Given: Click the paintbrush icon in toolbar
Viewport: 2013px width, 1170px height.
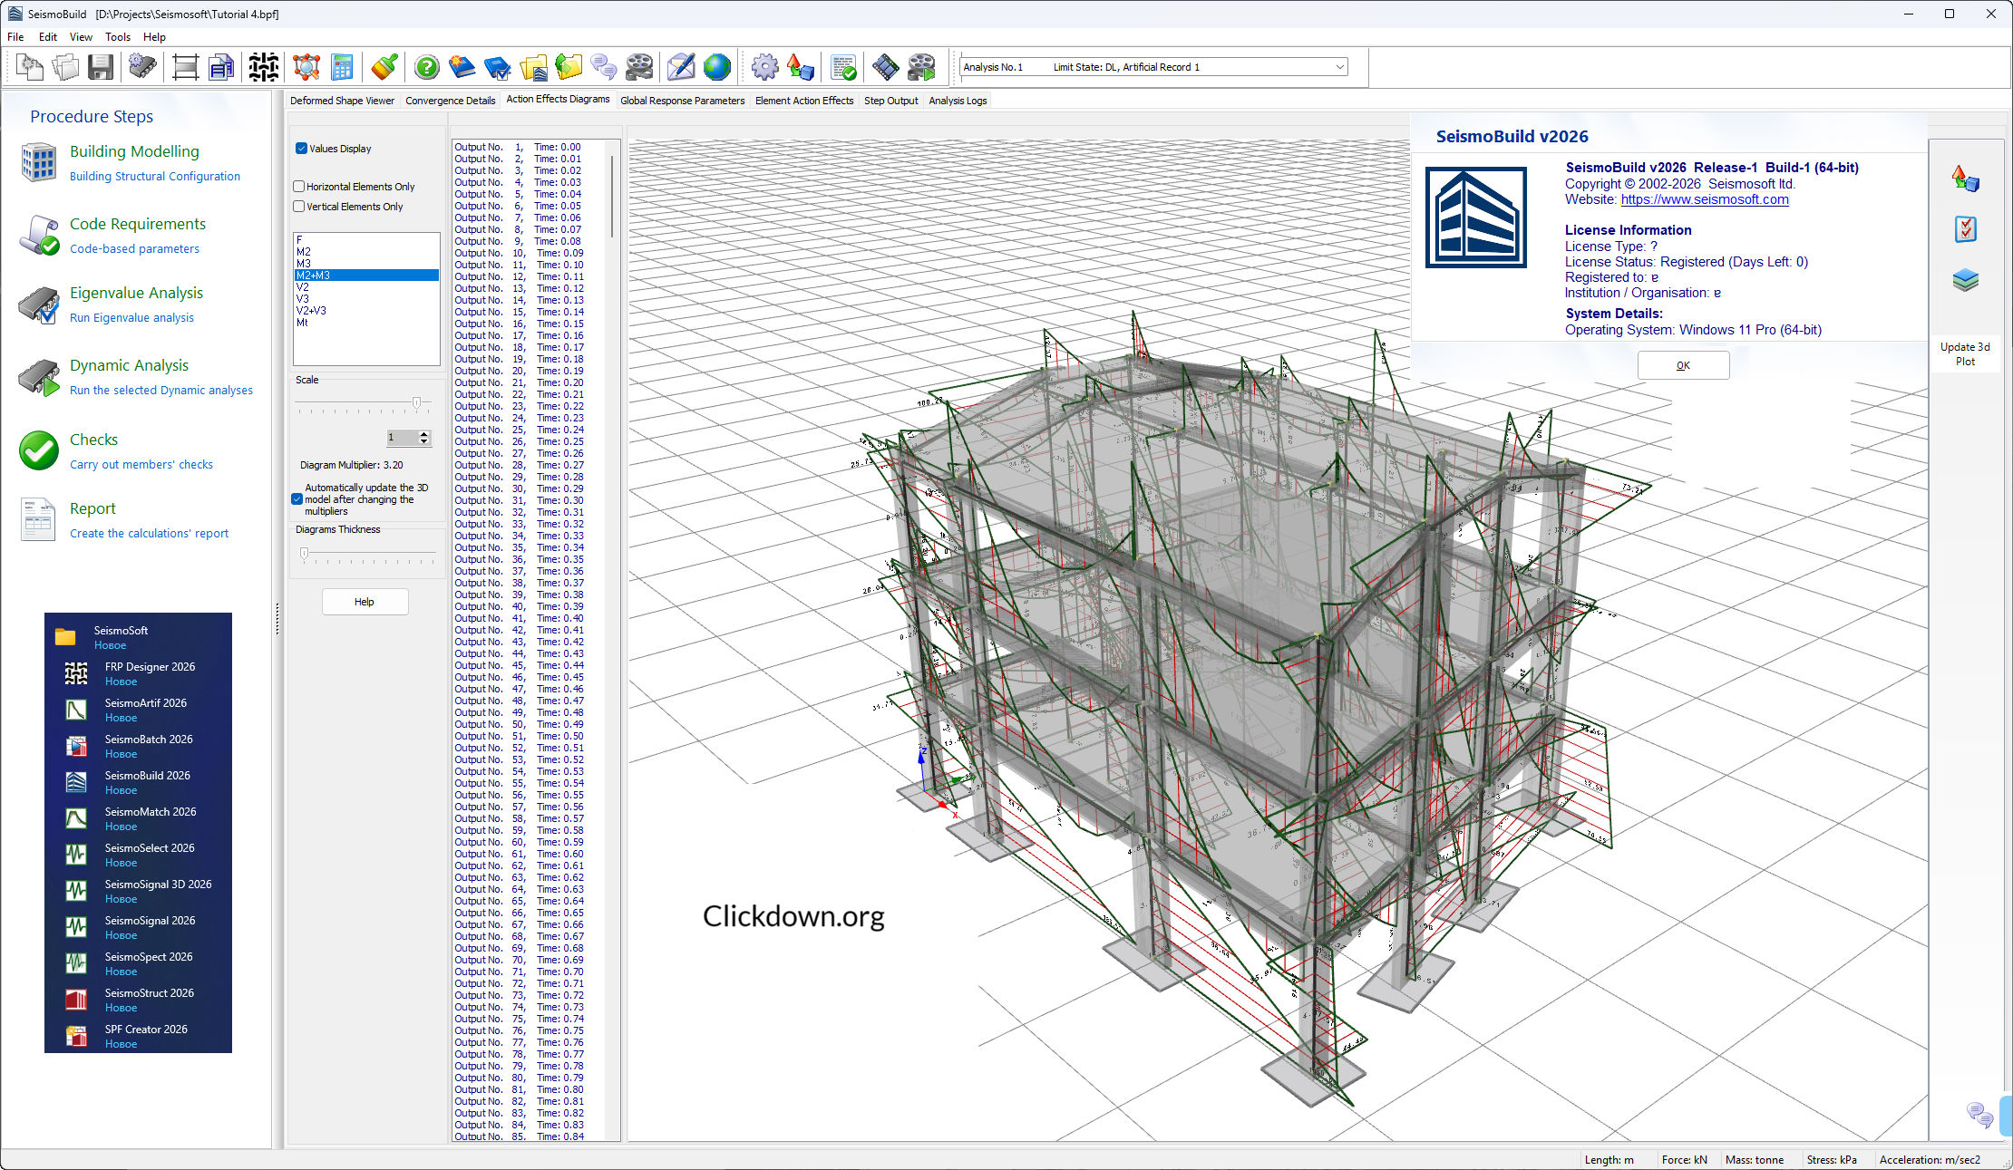Looking at the screenshot, I should 384,67.
